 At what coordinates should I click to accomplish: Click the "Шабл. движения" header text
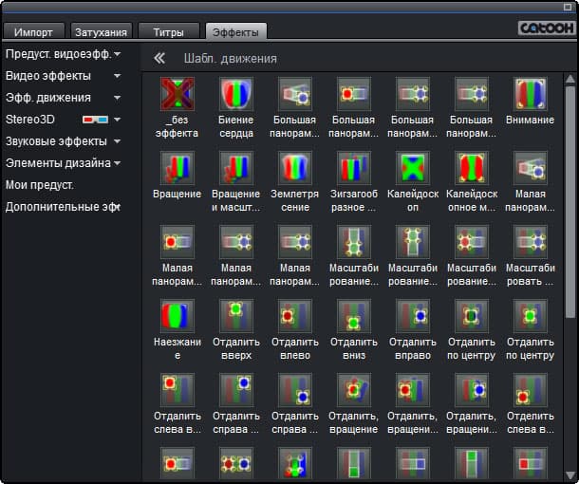231,58
